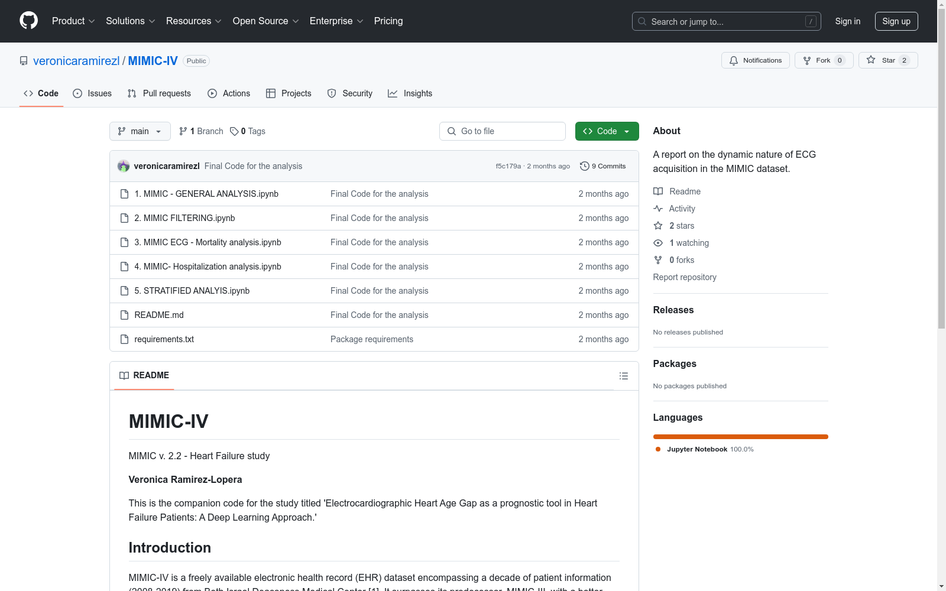Click the magnifier icon in the search box
This screenshot has height=591, width=946.
click(x=642, y=21)
